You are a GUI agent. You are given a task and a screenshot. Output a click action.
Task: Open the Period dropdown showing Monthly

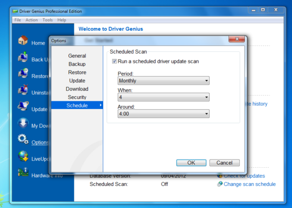point(164,81)
